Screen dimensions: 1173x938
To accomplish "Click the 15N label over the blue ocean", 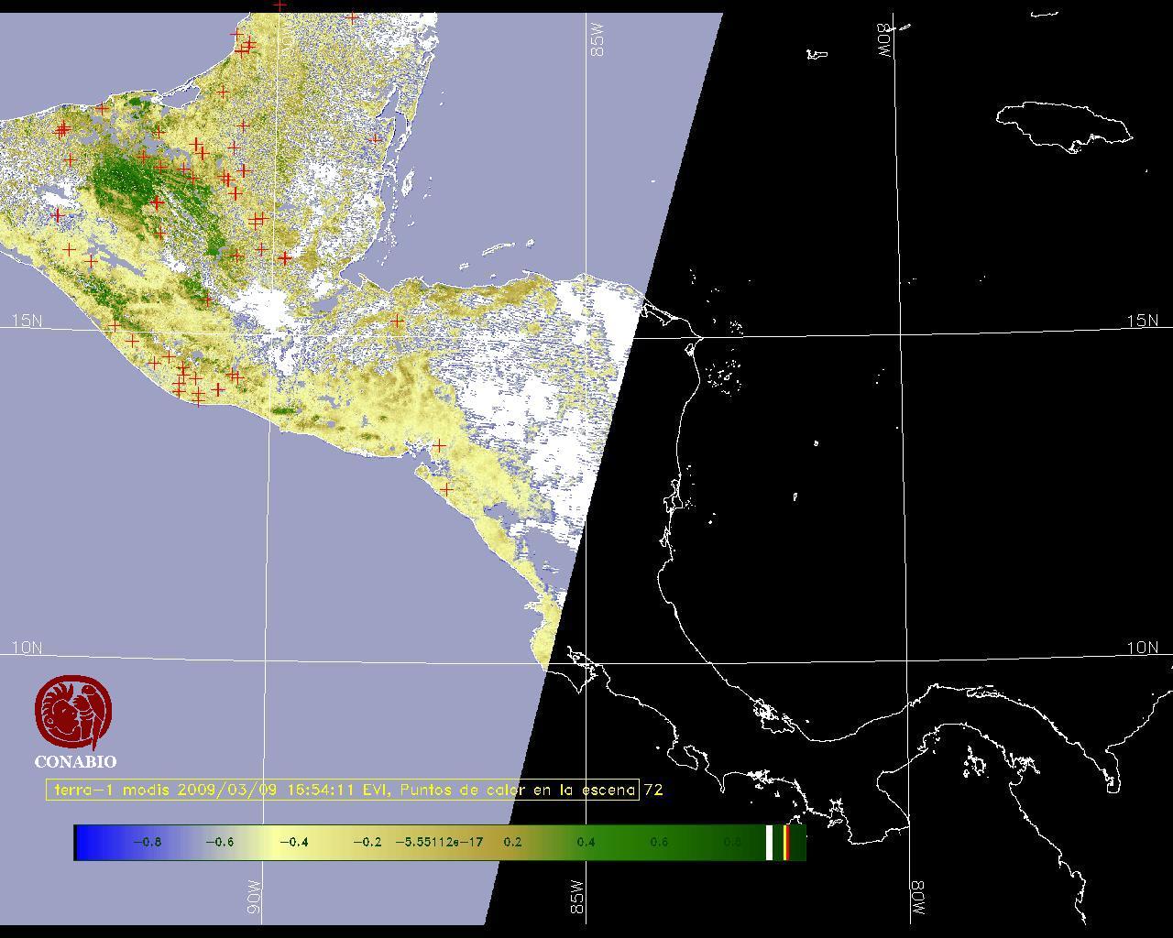I will (27, 321).
